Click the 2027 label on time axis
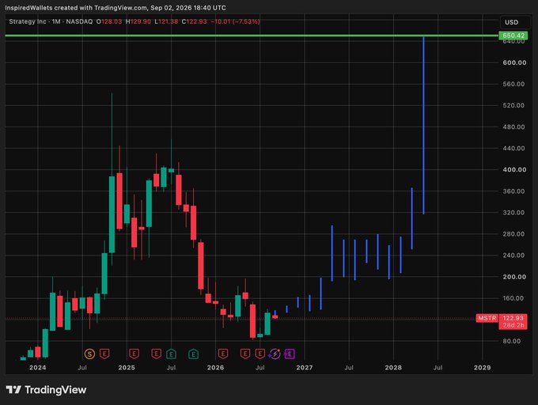The height and width of the screenshot is (405, 538). [305, 368]
